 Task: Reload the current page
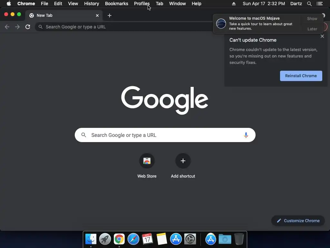pyautogui.click(x=28, y=27)
